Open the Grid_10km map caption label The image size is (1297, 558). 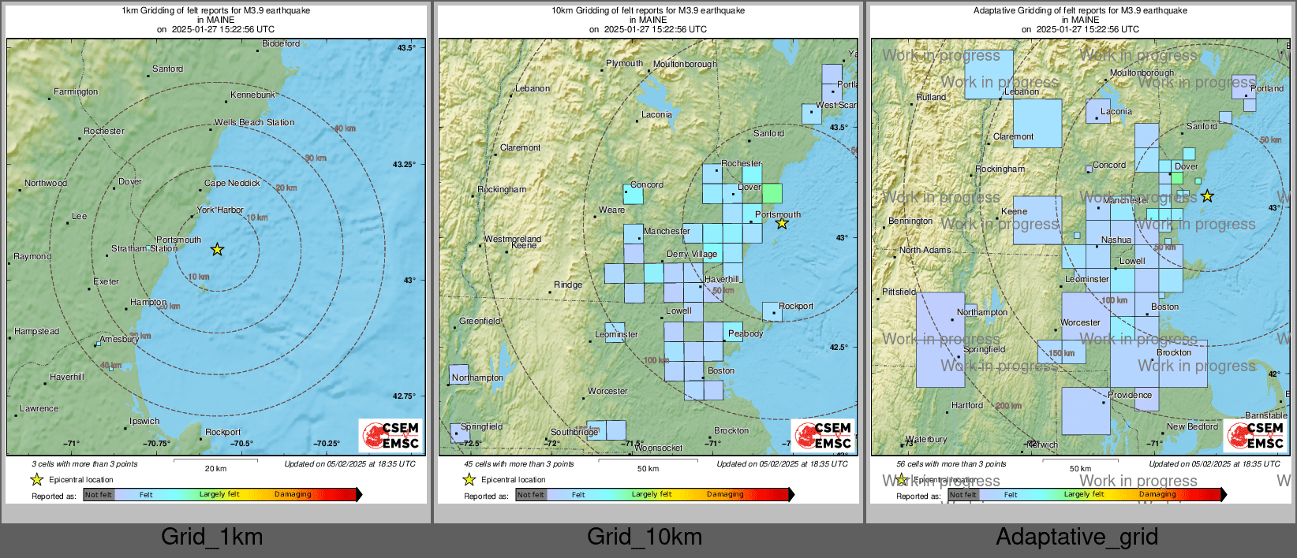pos(645,537)
